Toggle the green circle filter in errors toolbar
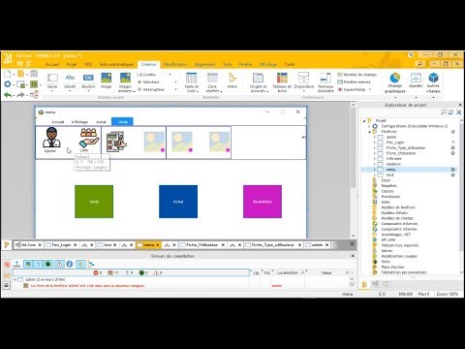465x349 pixels. [48, 264]
